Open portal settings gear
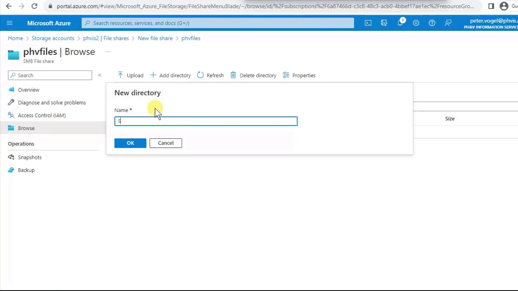 [x=416, y=23]
